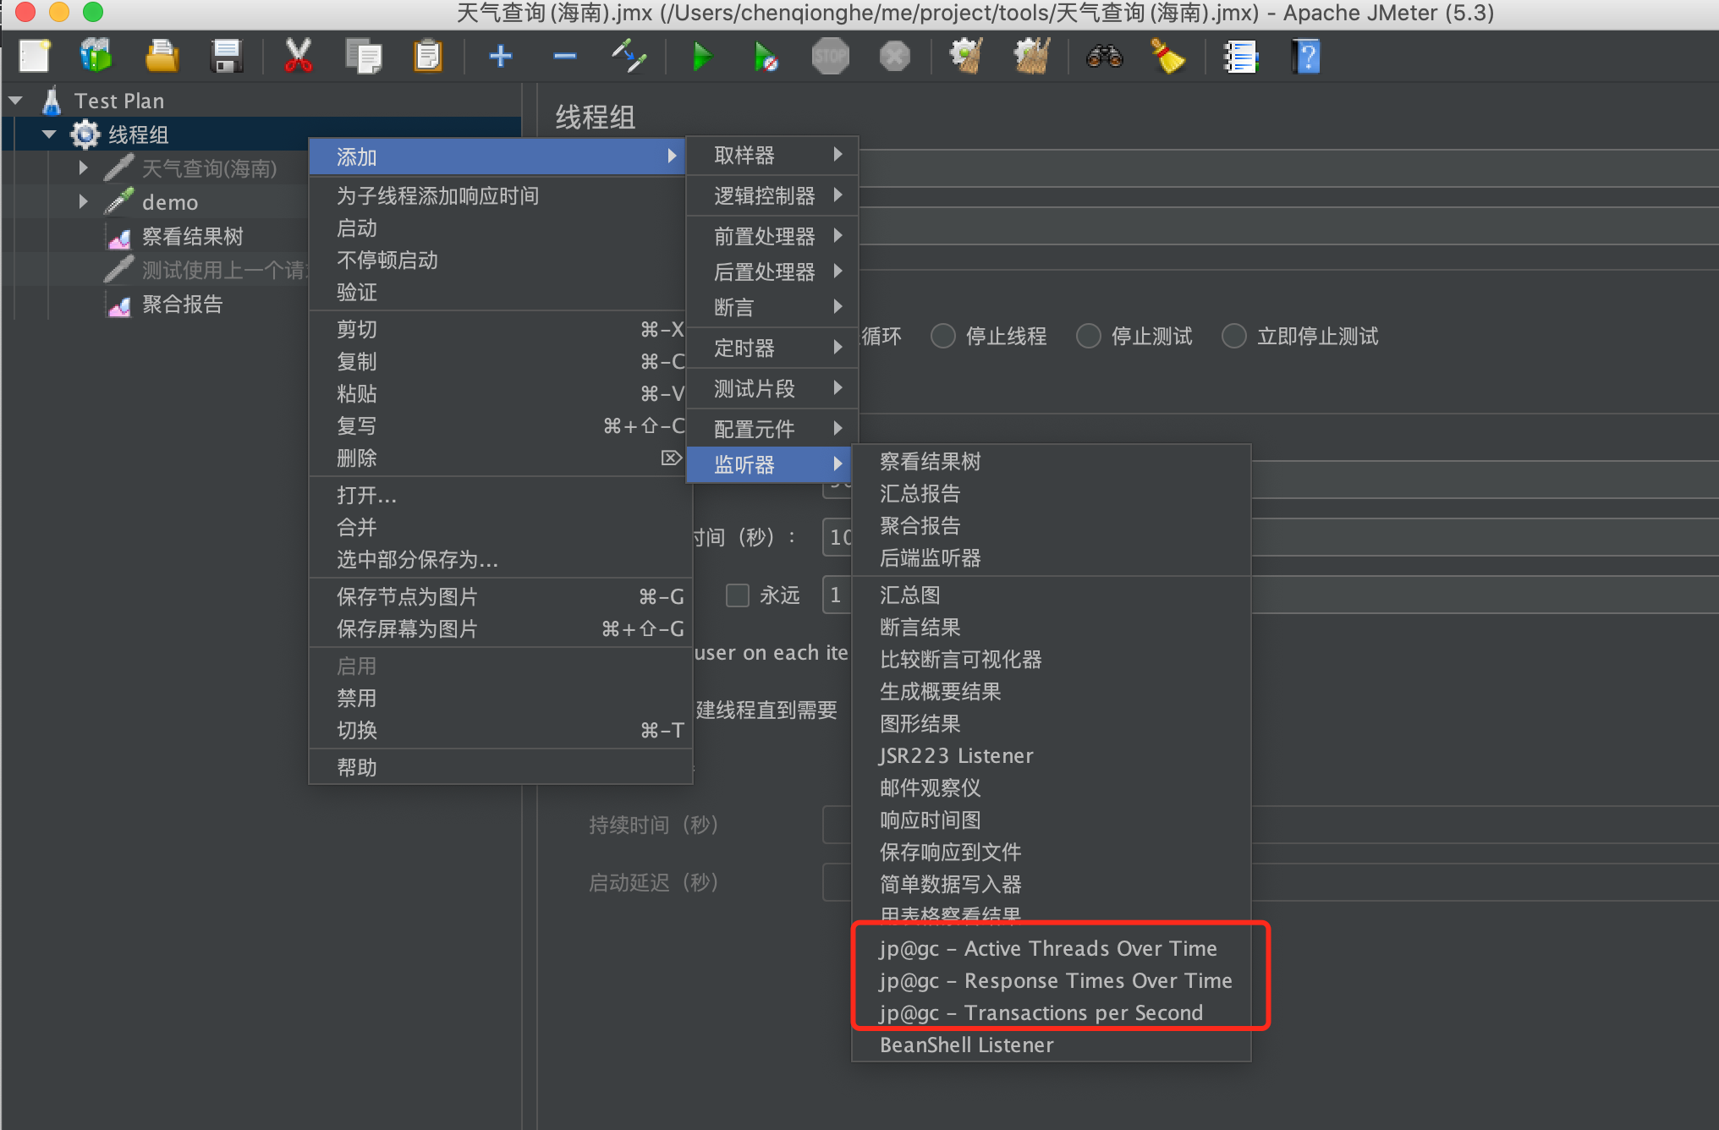1719x1130 pixels.
Task: Click the broom Reset search icon
Action: point(1168,57)
